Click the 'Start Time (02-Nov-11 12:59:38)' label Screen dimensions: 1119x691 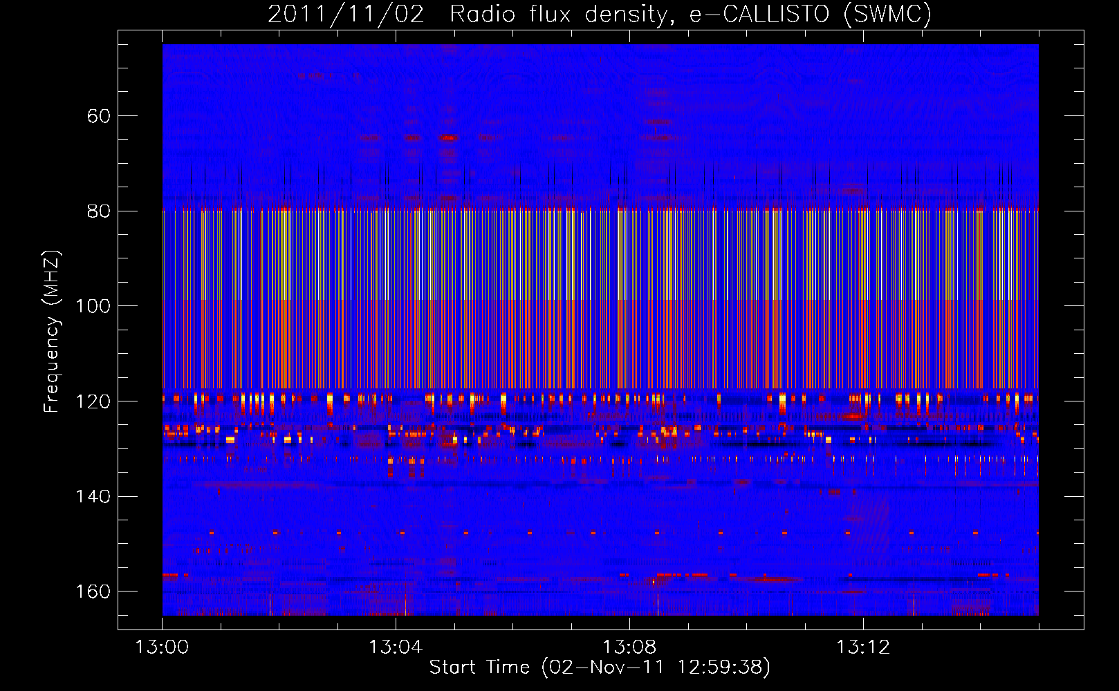600,668
